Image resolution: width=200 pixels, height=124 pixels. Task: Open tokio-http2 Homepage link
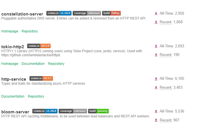10,64
